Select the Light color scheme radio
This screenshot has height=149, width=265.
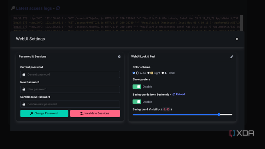coord(148,73)
